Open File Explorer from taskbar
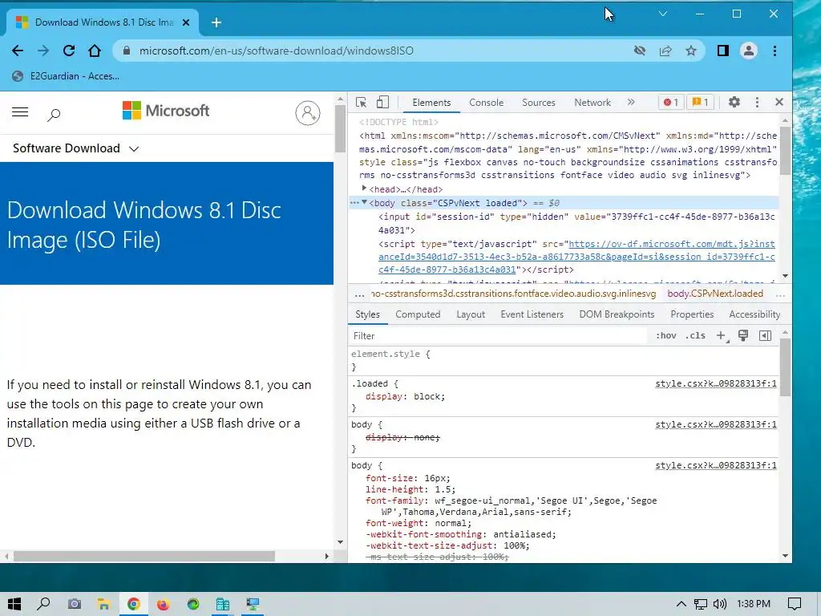821x616 pixels. [x=103, y=604]
